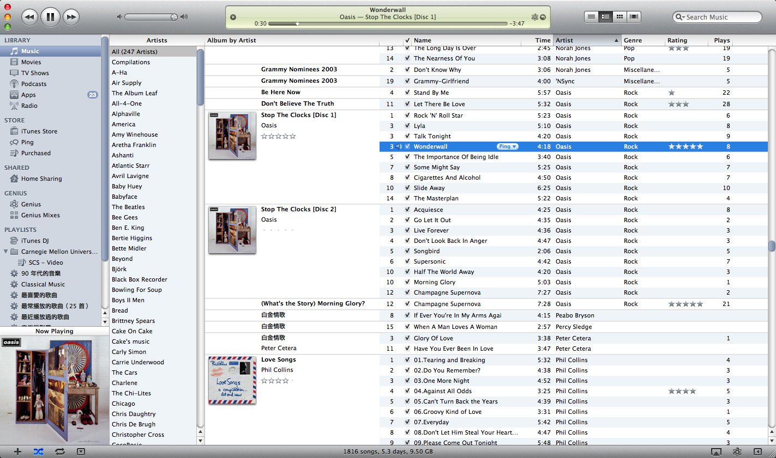The height and width of the screenshot is (458, 776).
Task: Select the Love Songs album artwork thumbnail
Action: tap(232, 380)
